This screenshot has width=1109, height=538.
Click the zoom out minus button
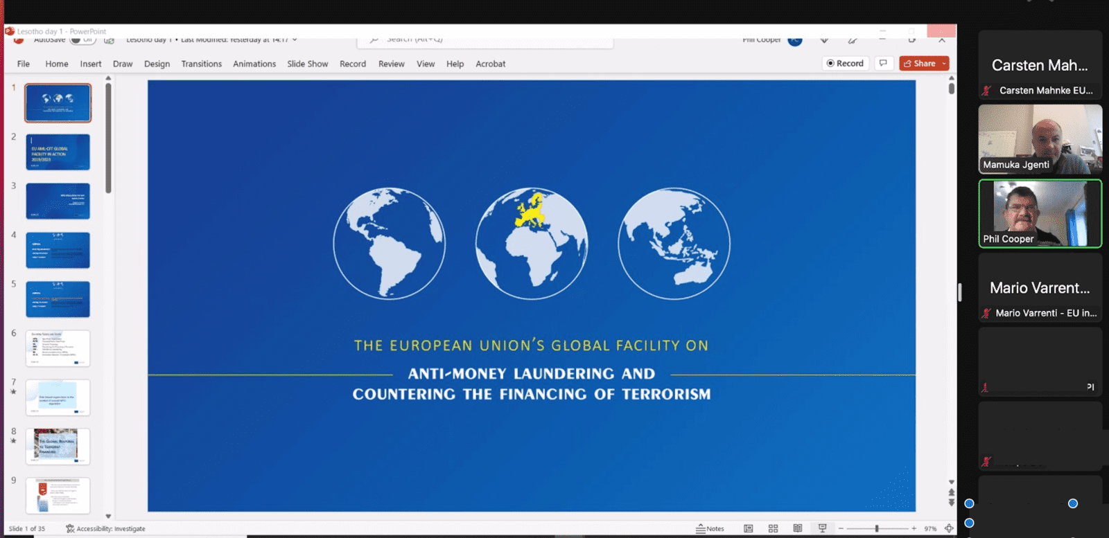[x=841, y=528]
